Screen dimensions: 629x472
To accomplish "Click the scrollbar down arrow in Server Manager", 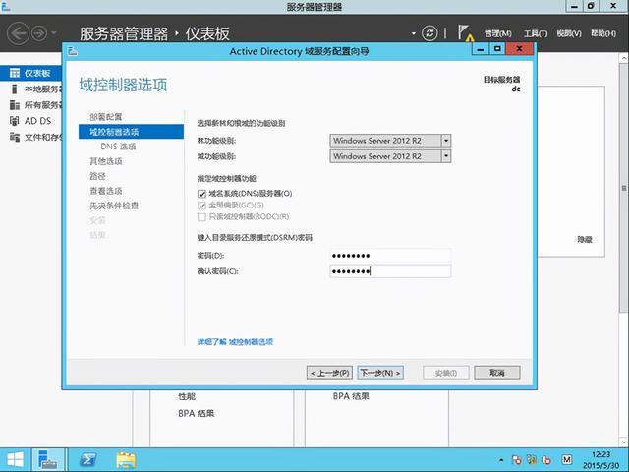I will click(x=624, y=442).
